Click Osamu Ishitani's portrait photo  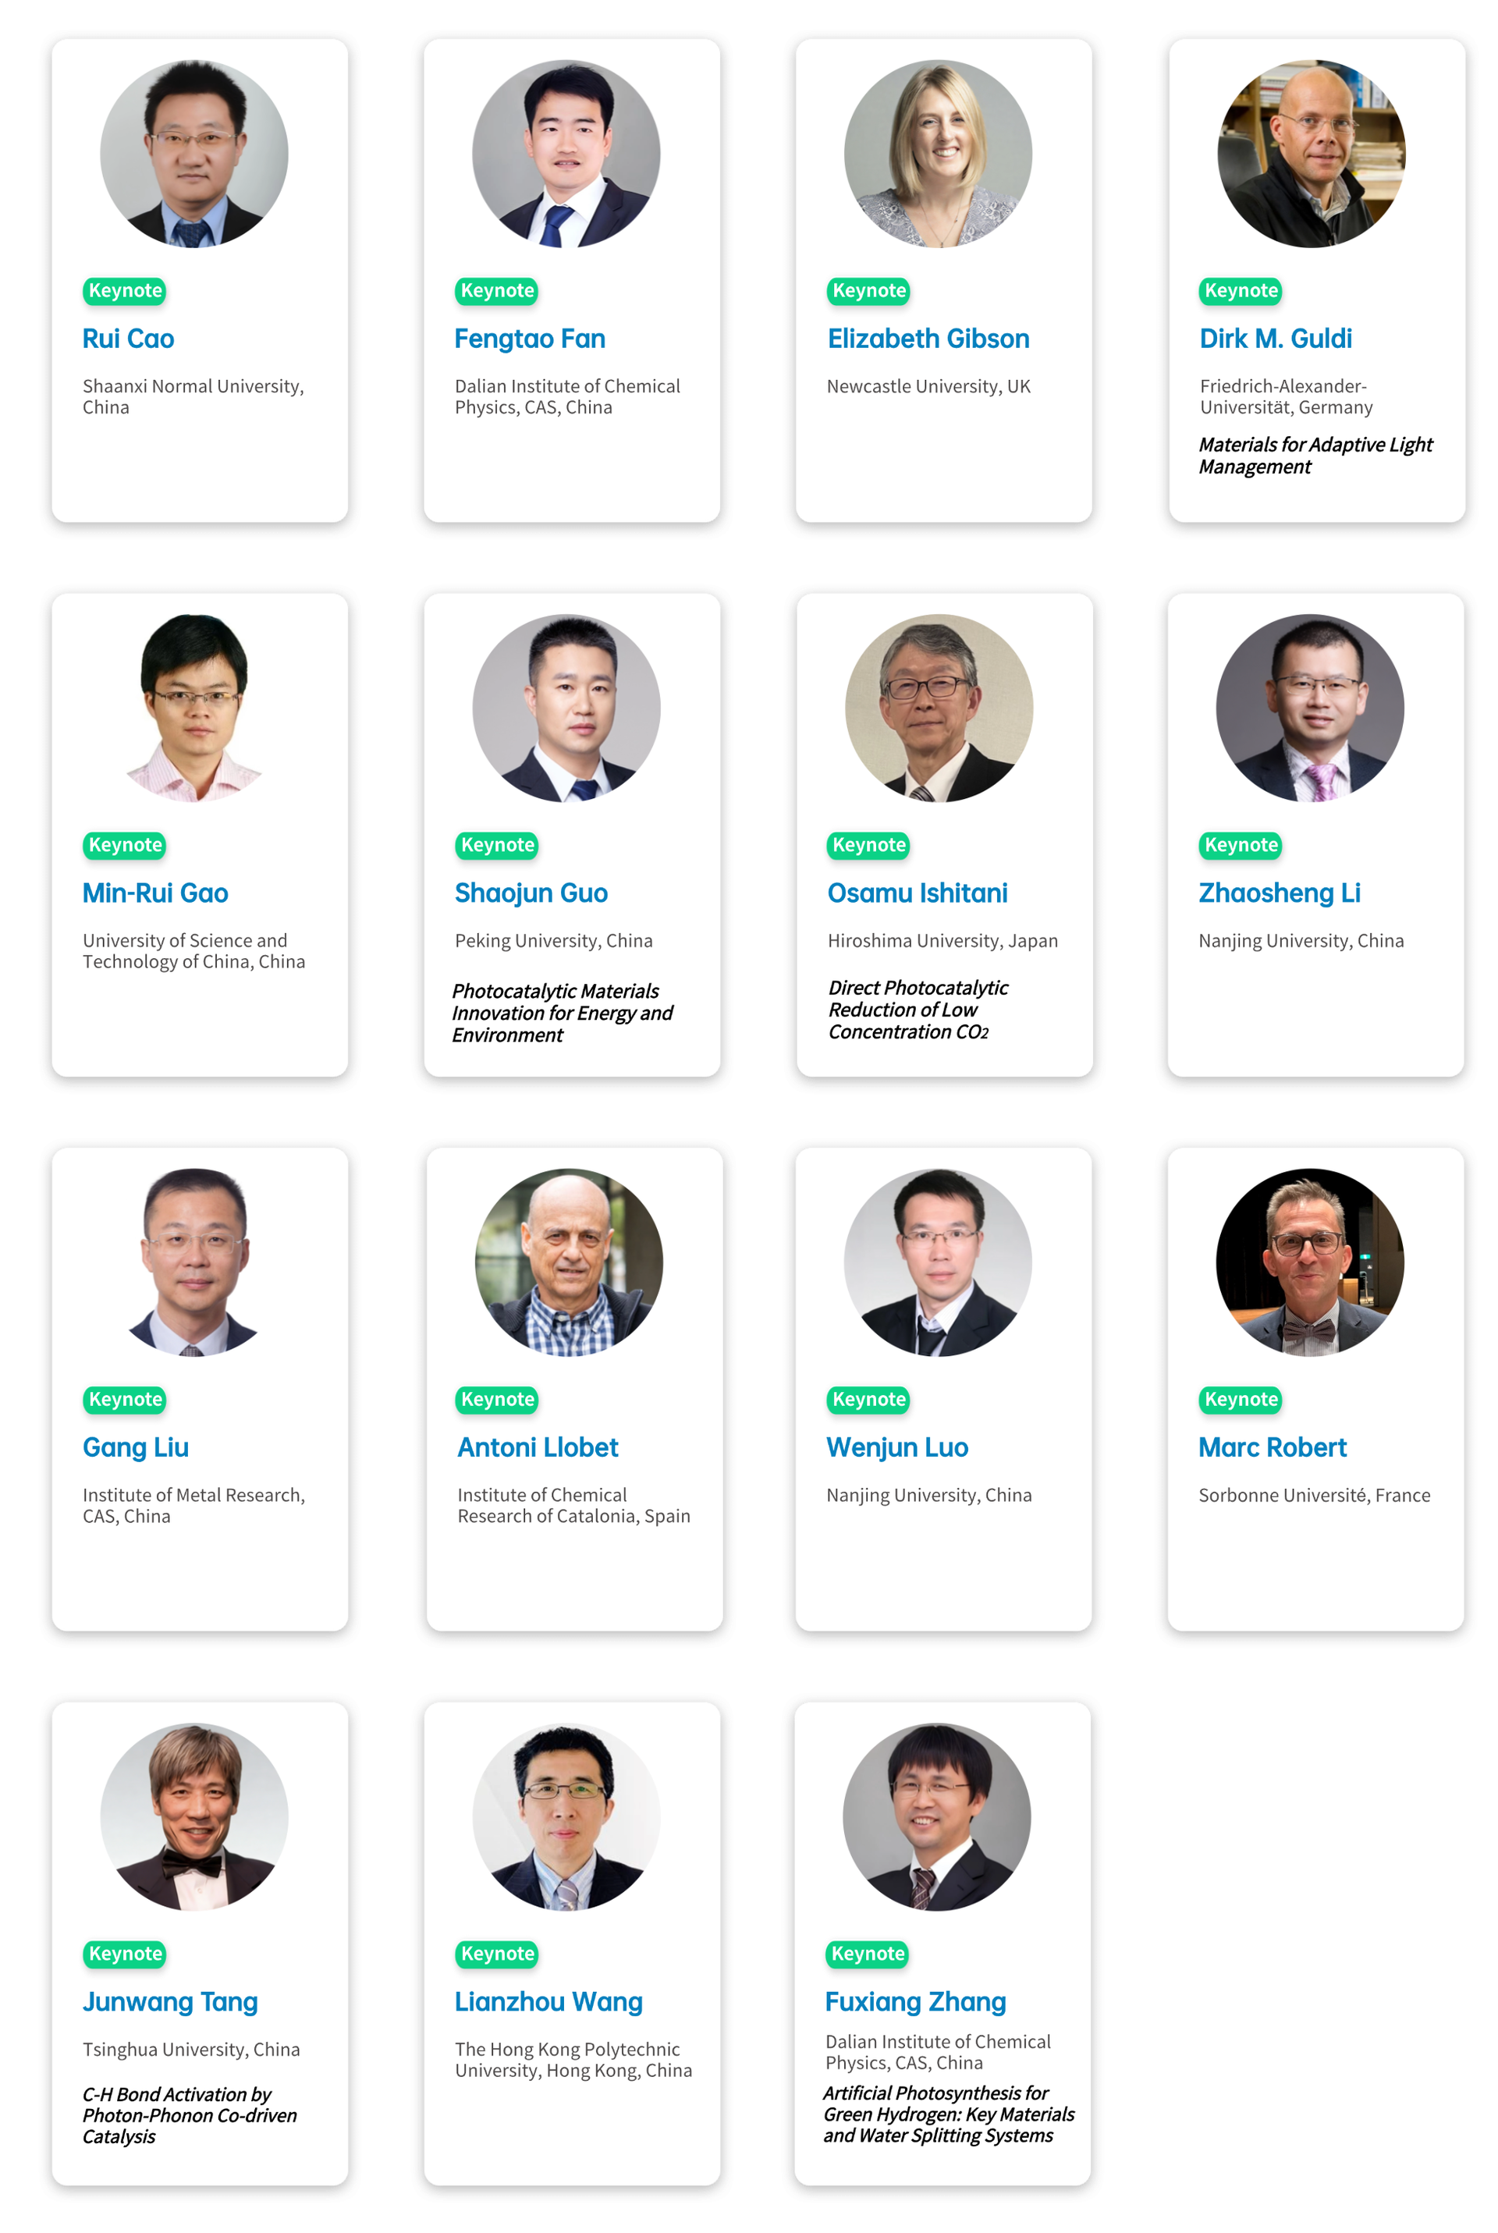pos(939,708)
